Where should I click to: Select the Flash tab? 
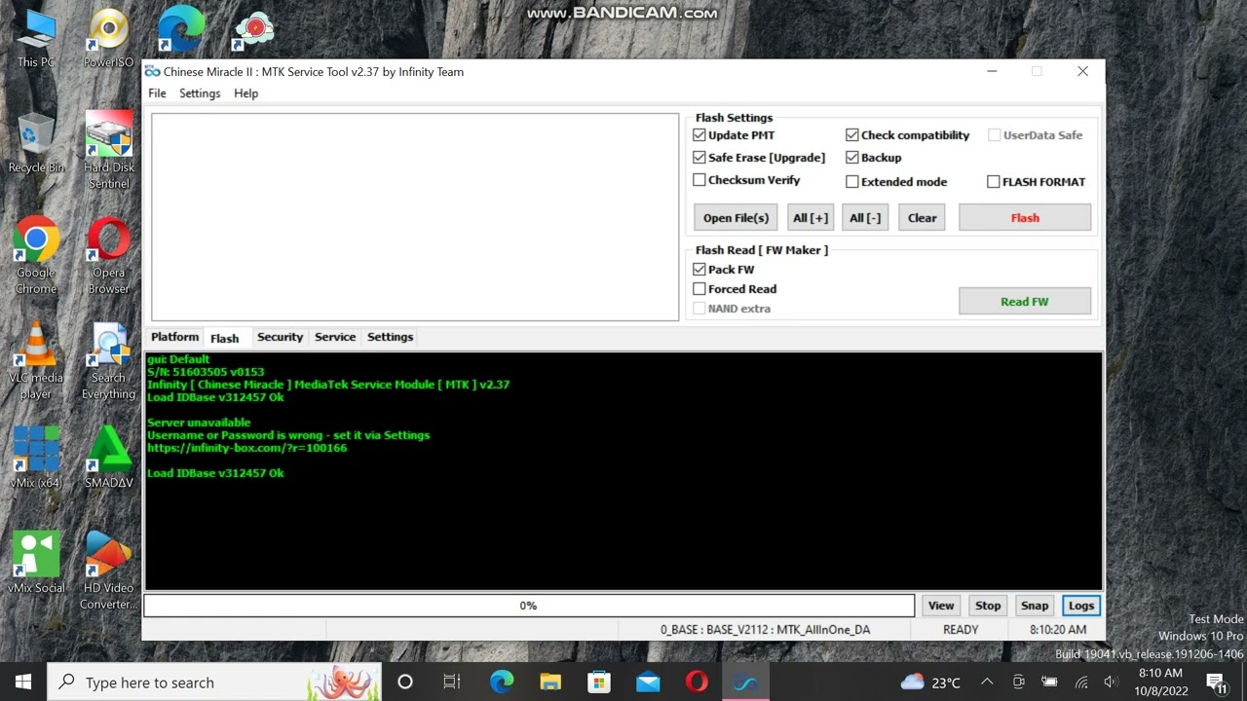224,338
